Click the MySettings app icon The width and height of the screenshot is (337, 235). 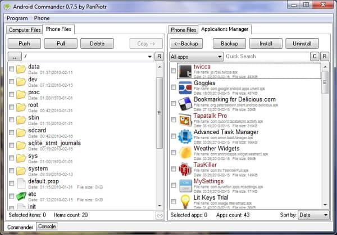185,186
